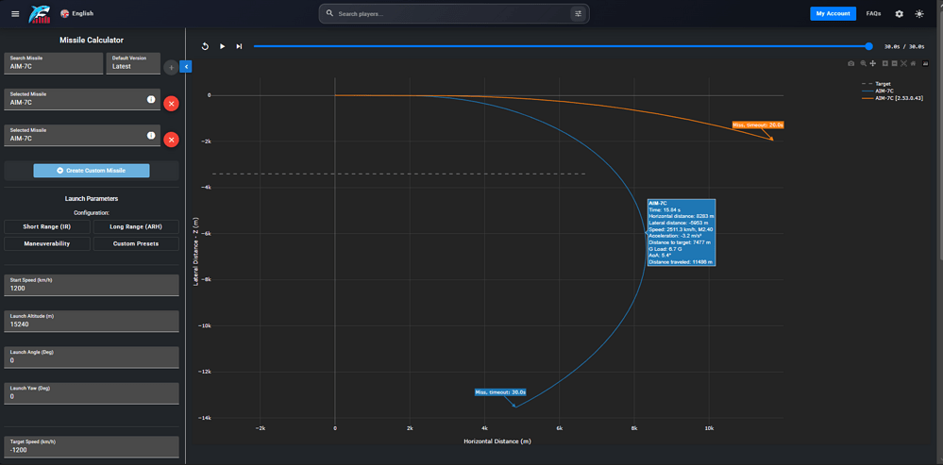
Task: Click the simulation timeline slider handle
Action: click(868, 46)
